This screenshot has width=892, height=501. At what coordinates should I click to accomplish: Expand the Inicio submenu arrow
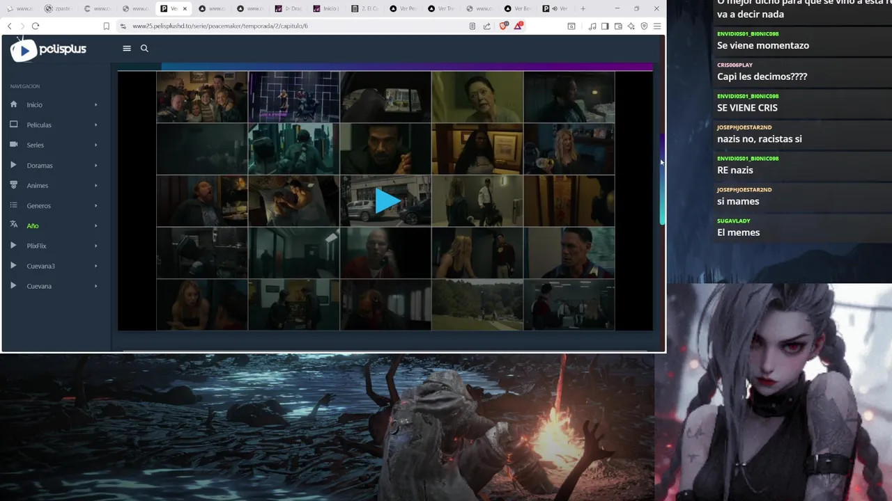pyautogui.click(x=95, y=104)
